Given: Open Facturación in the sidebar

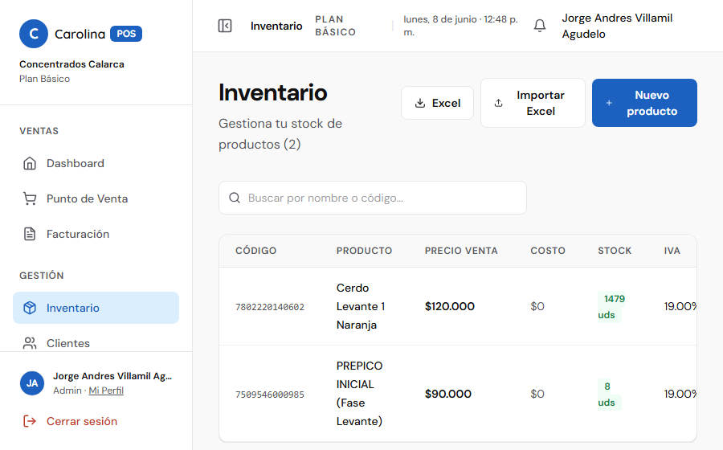Looking at the screenshot, I should (x=96, y=234).
